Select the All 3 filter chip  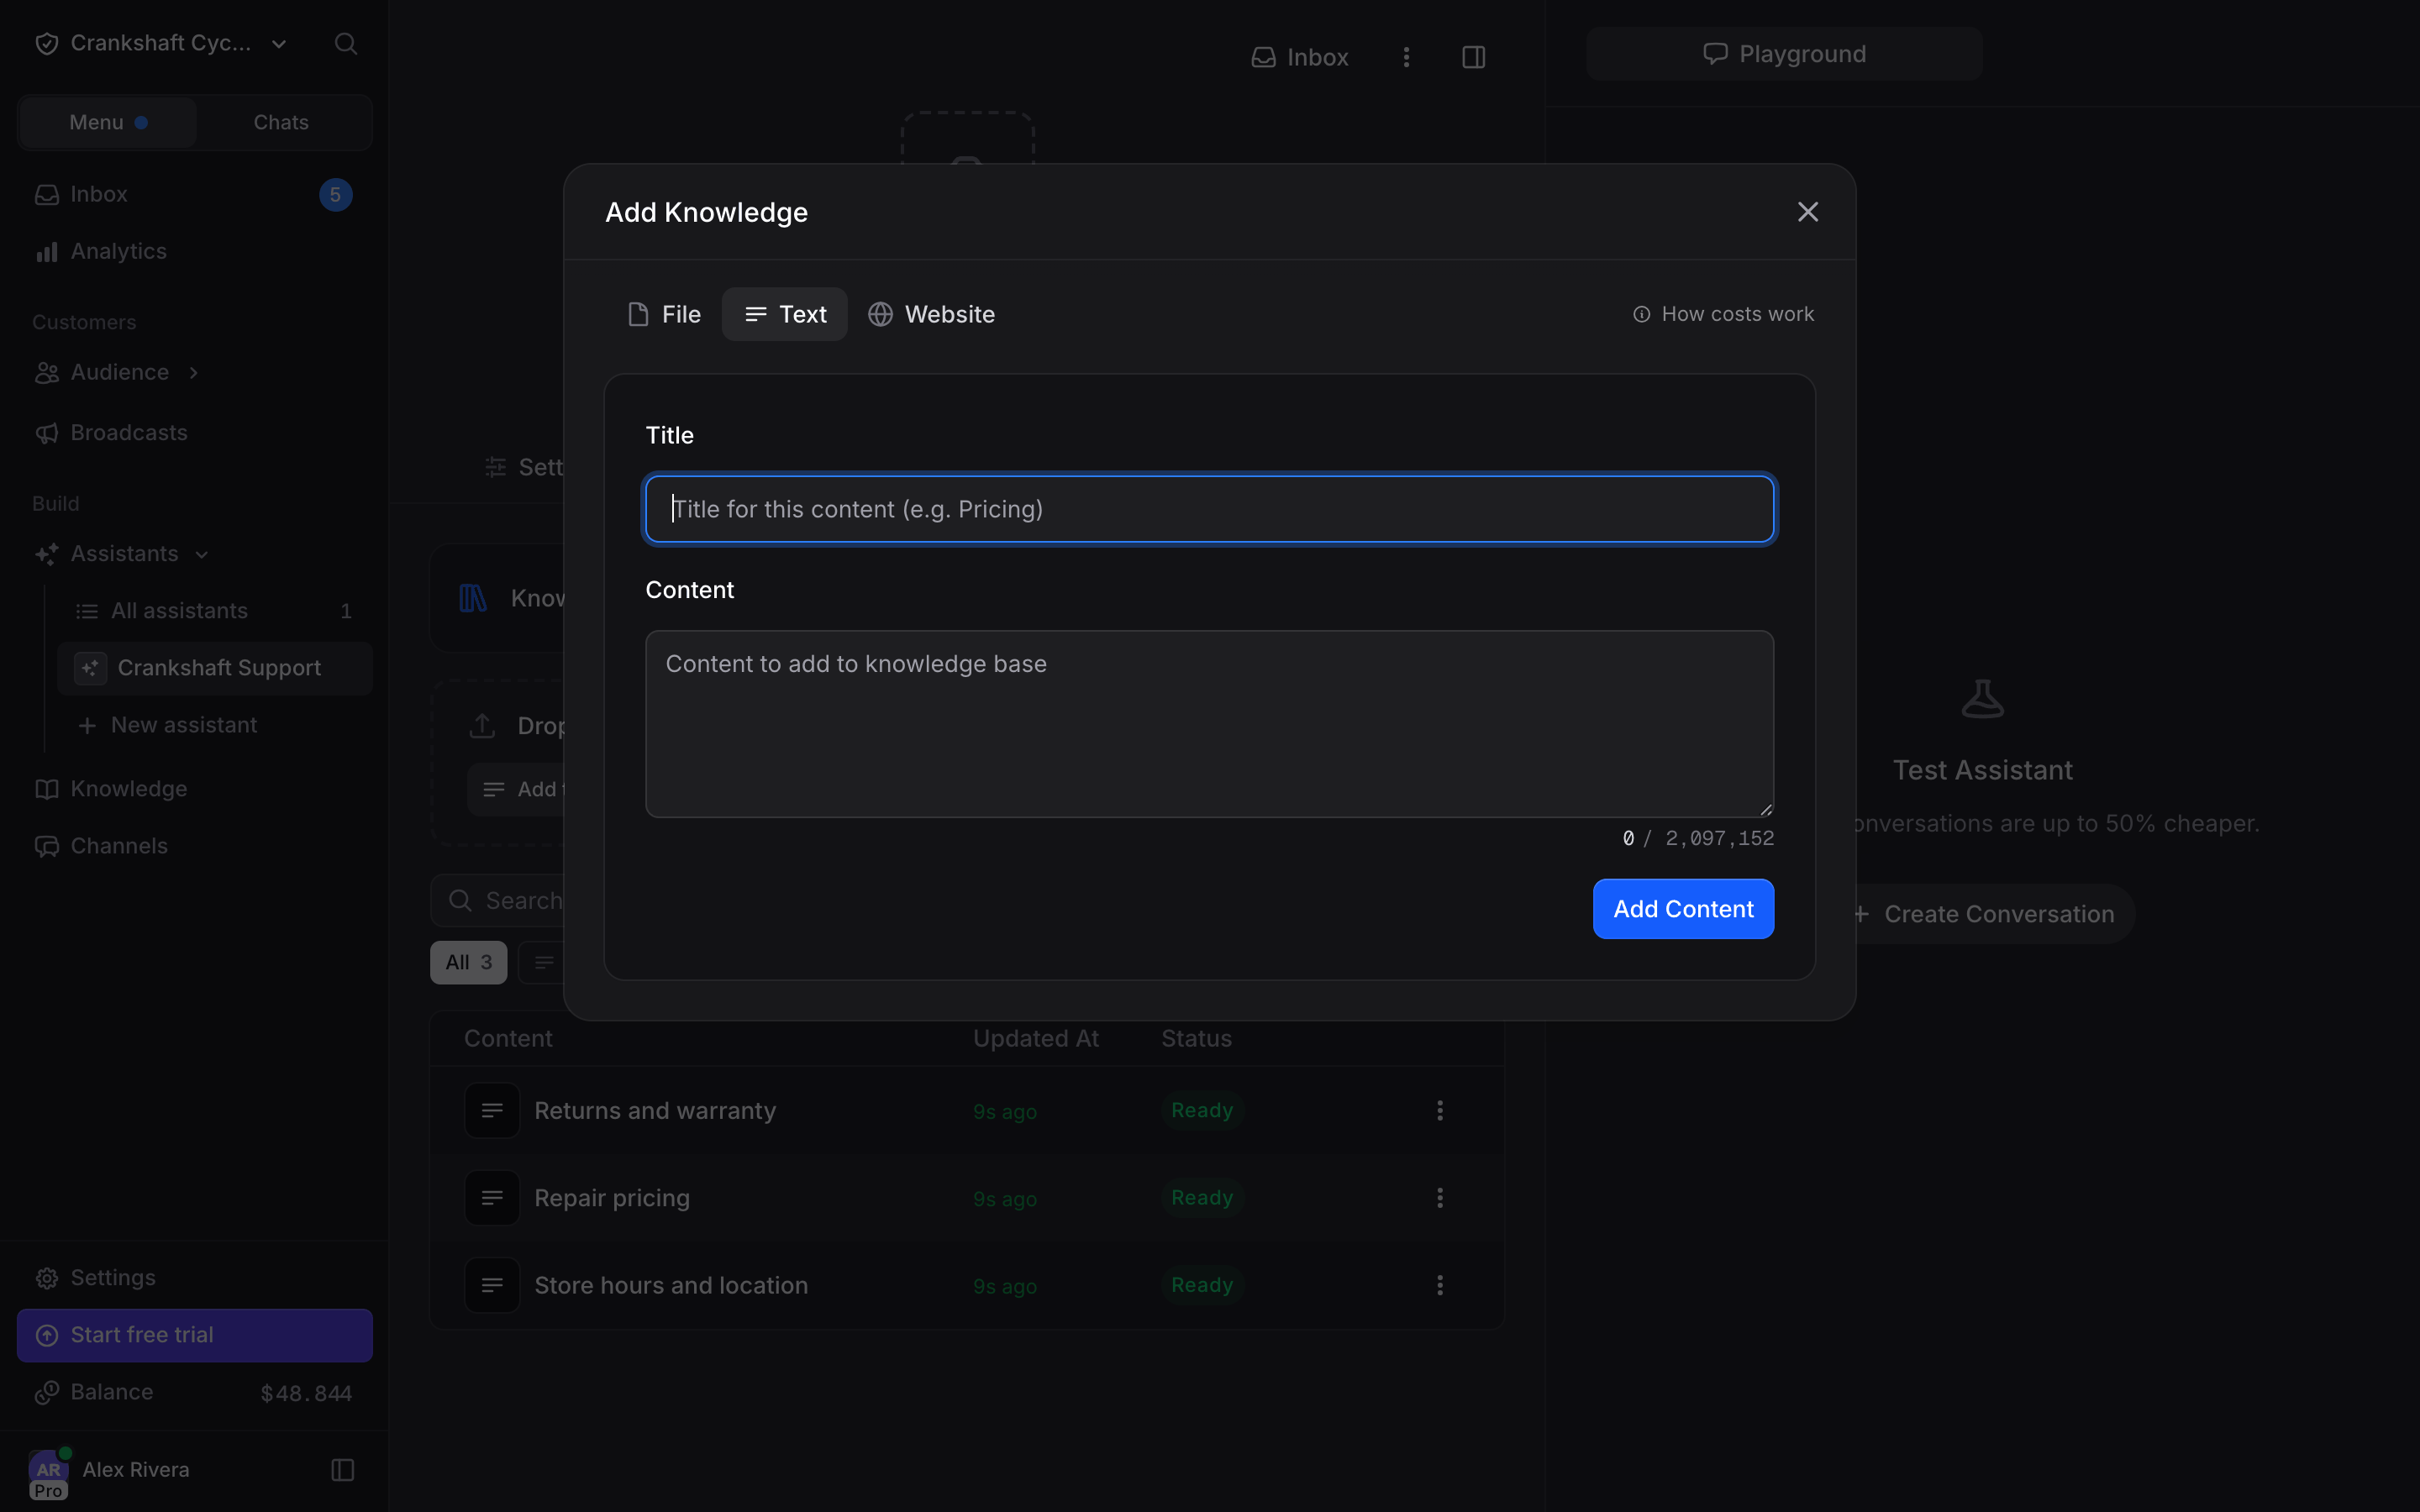468,962
